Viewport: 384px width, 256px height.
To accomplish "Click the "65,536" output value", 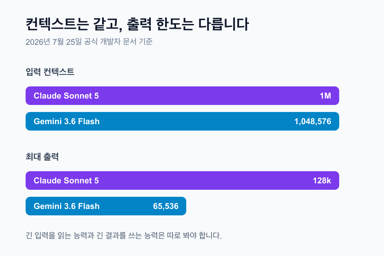I will [x=166, y=206].
